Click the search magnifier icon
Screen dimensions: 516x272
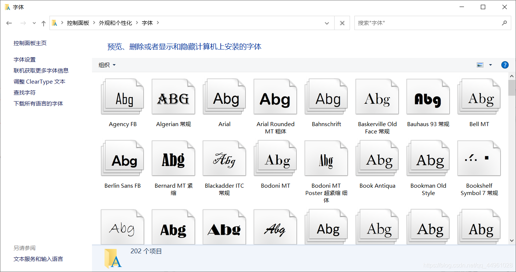504,23
